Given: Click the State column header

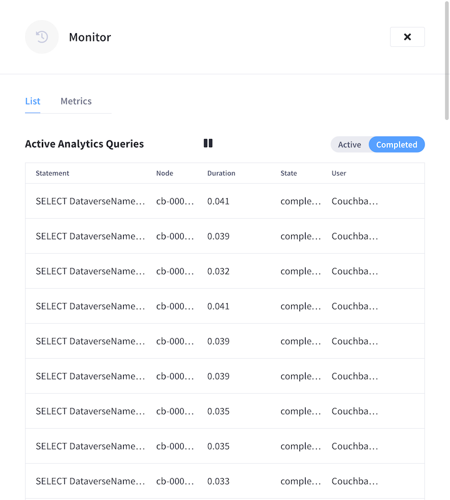Looking at the screenshot, I should tap(288, 173).
